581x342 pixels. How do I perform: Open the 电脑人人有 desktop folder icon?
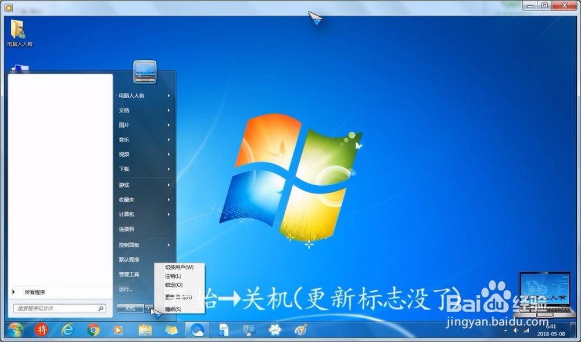(20, 33)
